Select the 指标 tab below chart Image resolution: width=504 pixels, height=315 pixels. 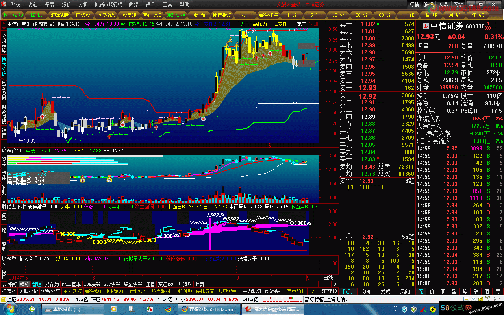click(13, 284)
